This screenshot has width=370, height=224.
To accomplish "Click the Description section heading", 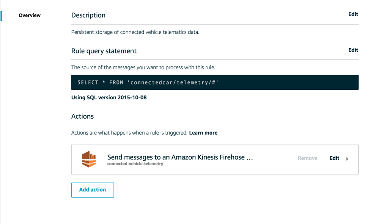I will pyautogui.click(x=88, y=15).
